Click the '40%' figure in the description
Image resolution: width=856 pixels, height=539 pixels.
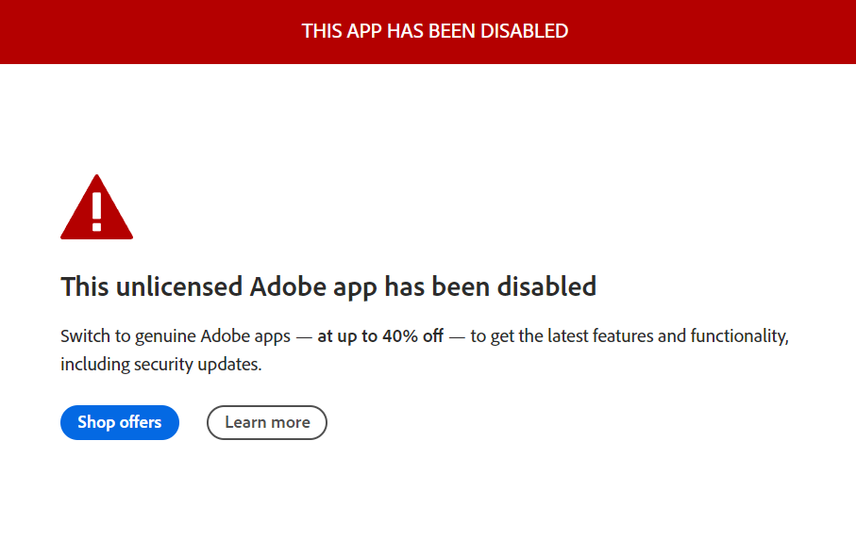pyautogui.click(x=400, y=336)
